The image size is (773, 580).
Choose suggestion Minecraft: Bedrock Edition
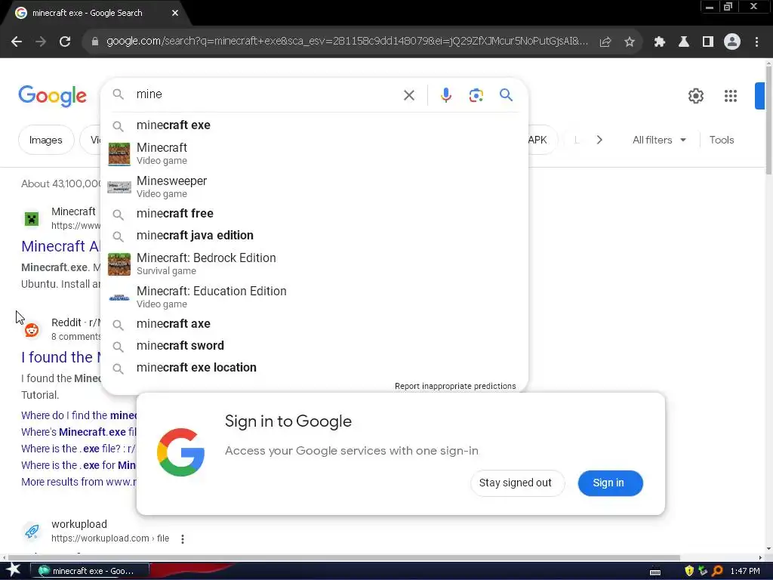tap(314, 264)
